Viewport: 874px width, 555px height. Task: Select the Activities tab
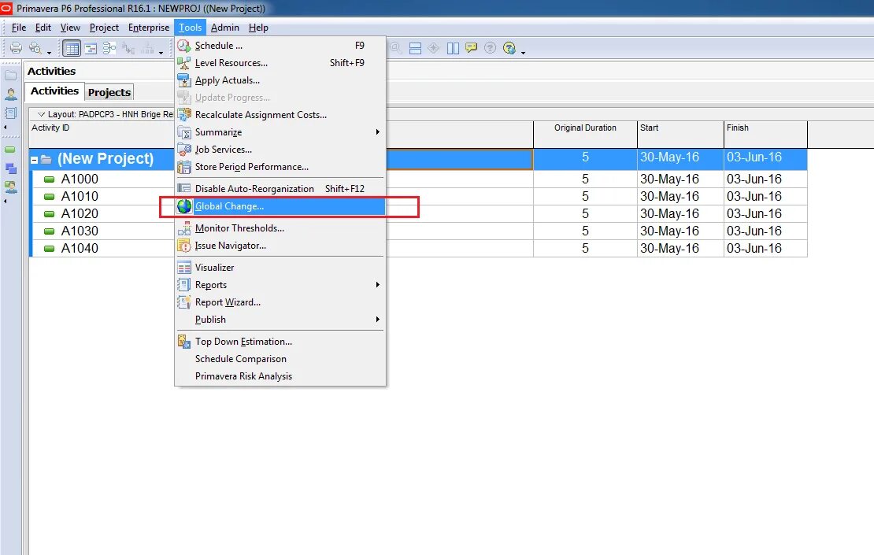coord(54,91)
